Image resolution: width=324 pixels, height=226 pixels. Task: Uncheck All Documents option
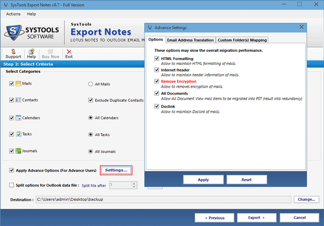156,93
